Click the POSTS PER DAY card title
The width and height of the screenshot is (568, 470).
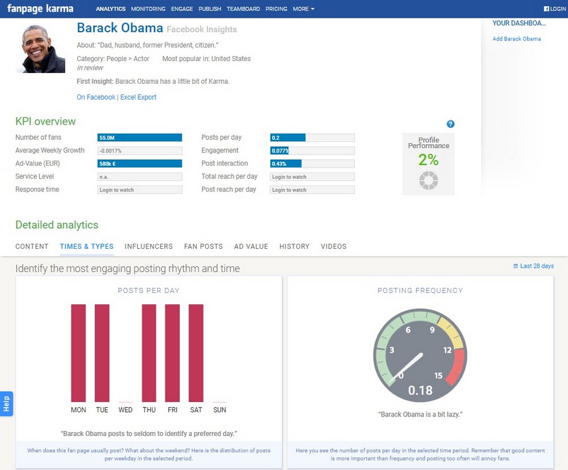[148, 290]
